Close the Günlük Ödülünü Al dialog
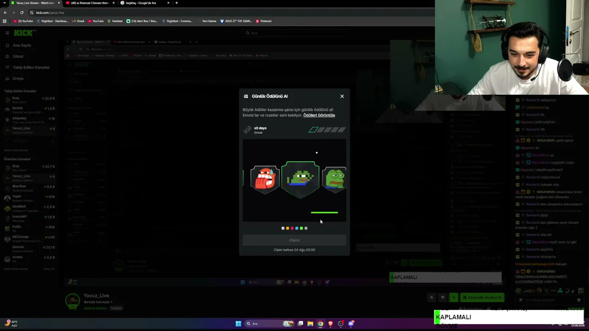 pos(342,96)
